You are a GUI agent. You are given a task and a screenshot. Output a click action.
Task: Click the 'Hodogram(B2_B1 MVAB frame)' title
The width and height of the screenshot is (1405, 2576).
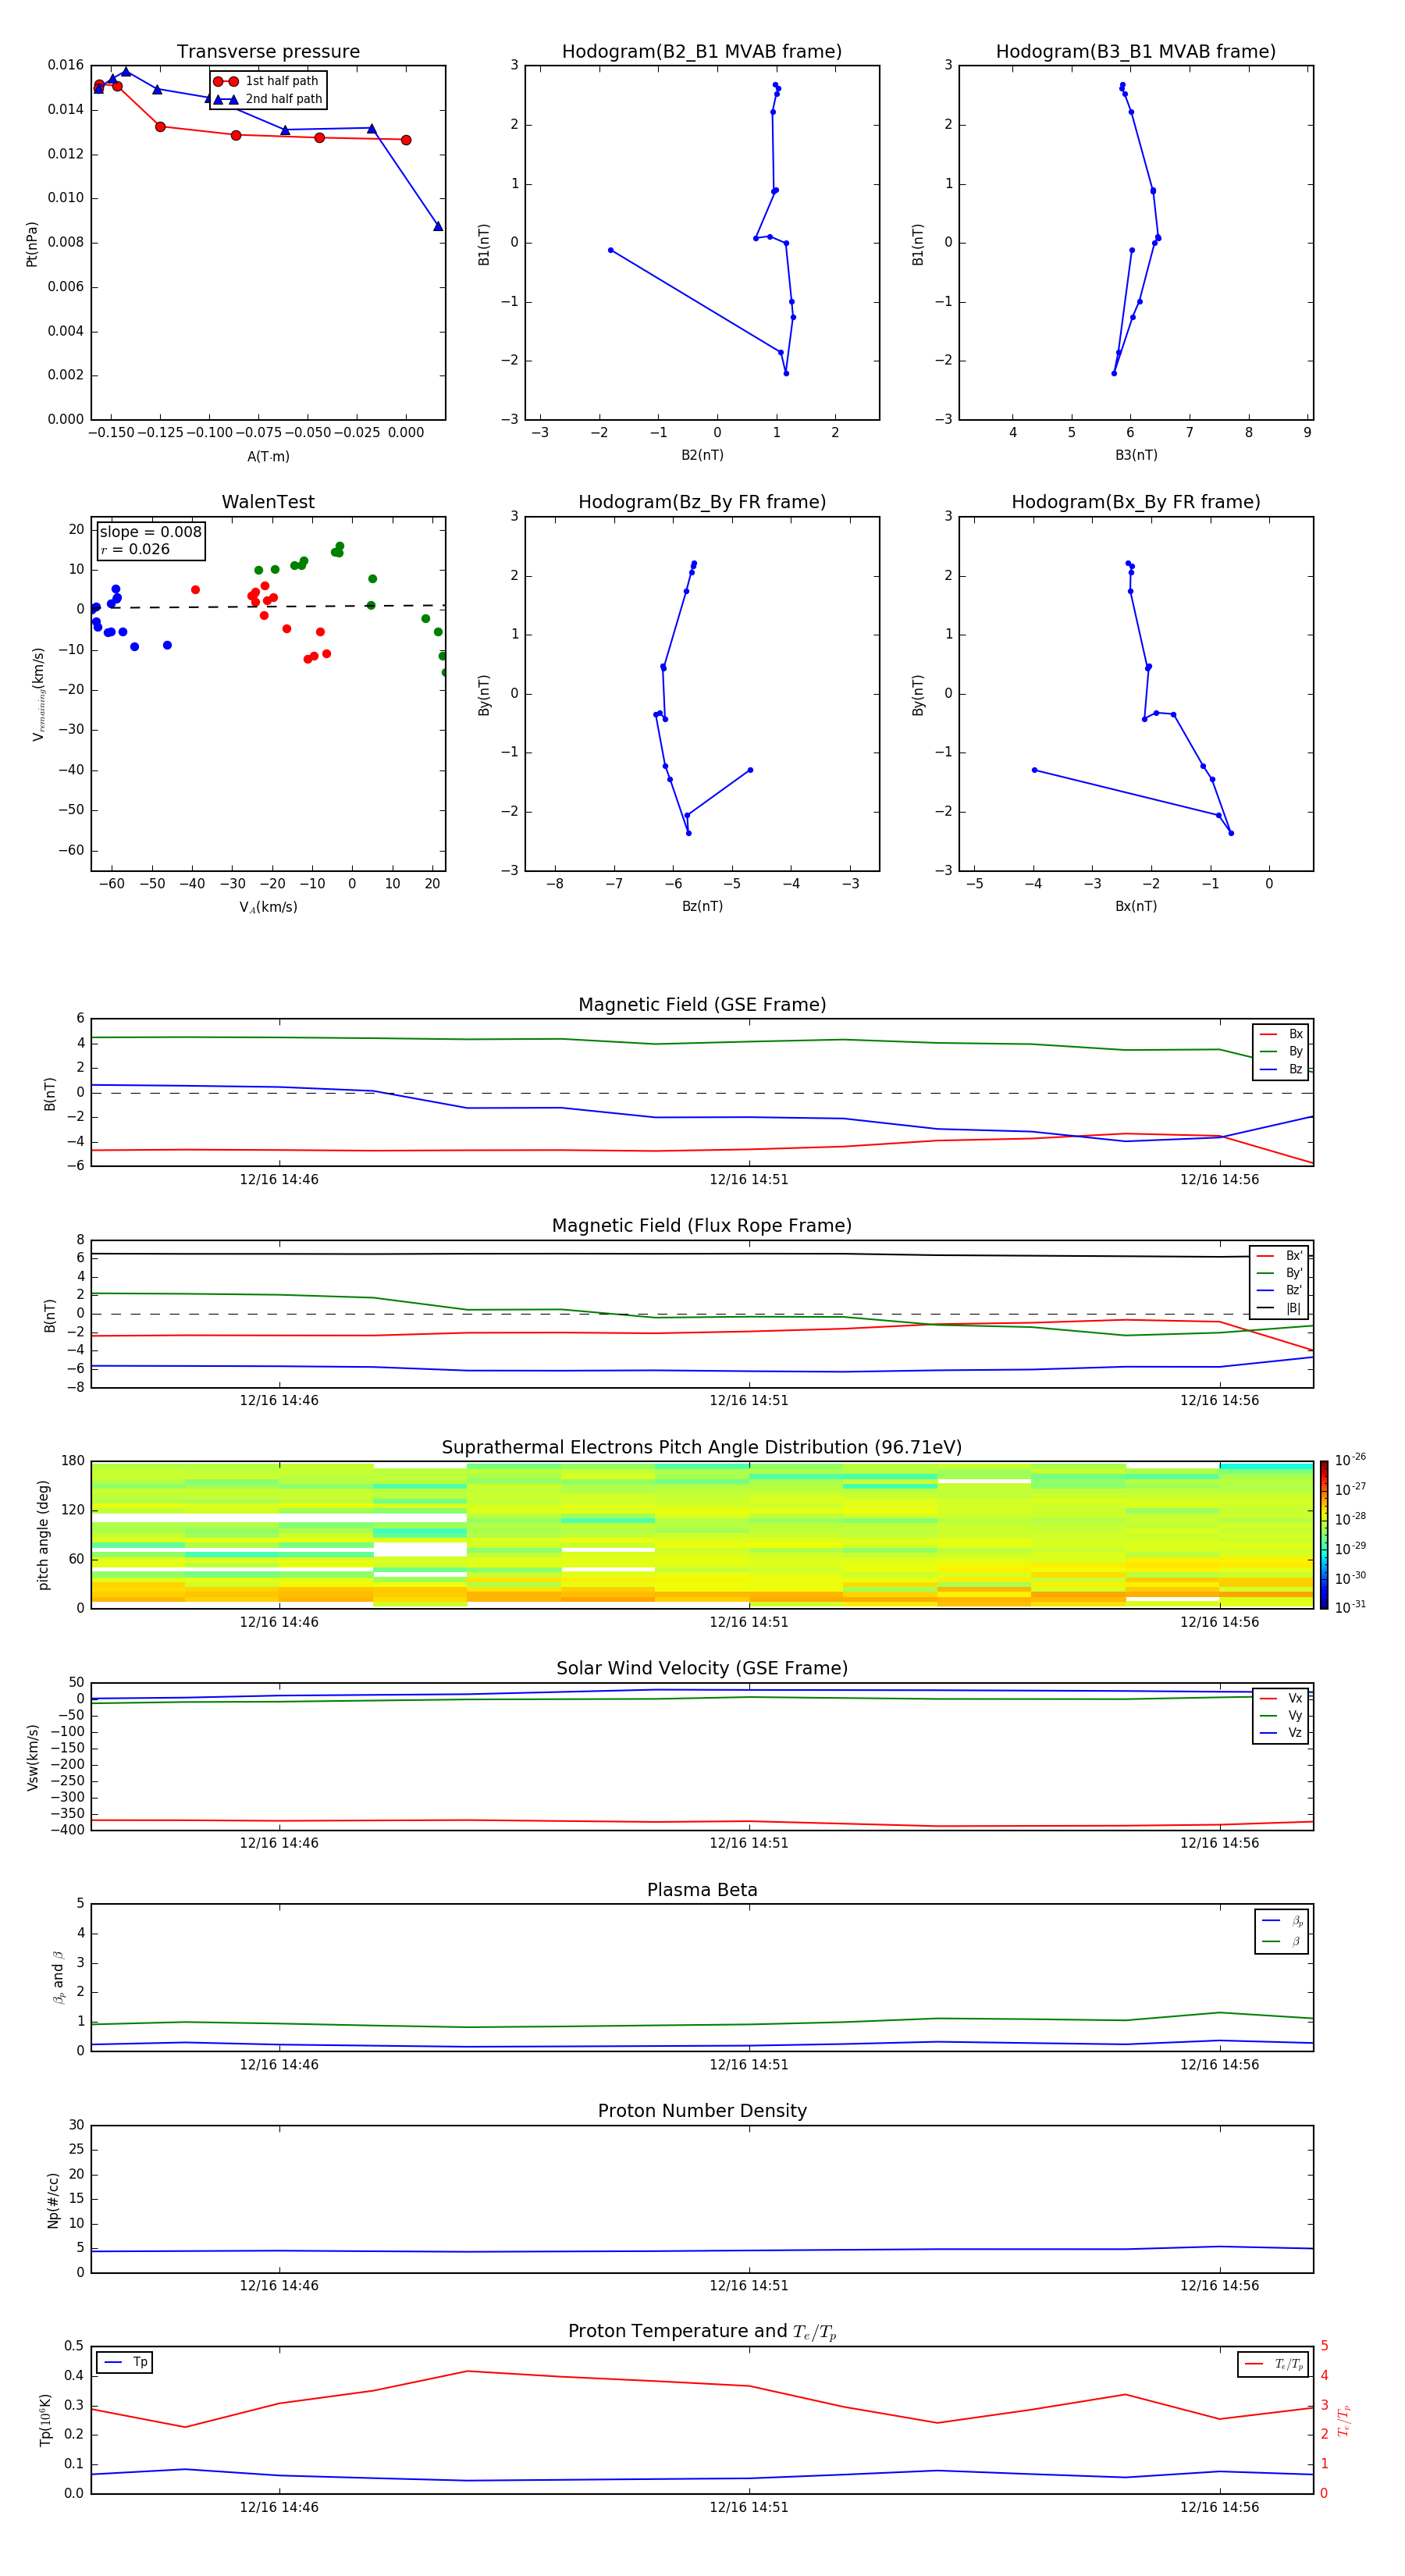(702, 52)
